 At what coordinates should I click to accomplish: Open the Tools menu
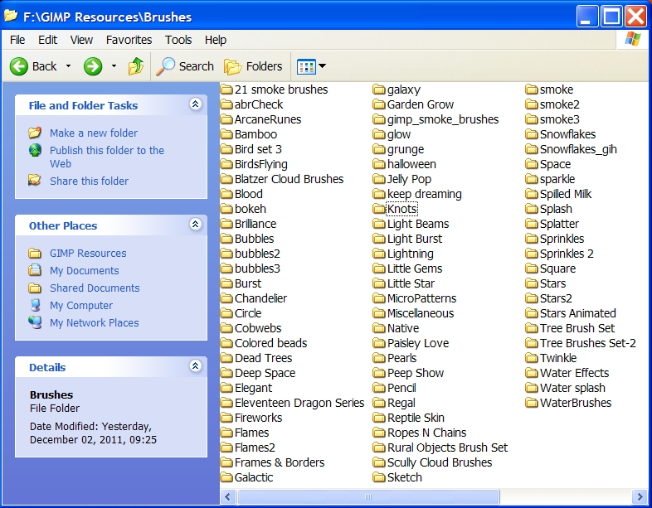pos(178,40)
